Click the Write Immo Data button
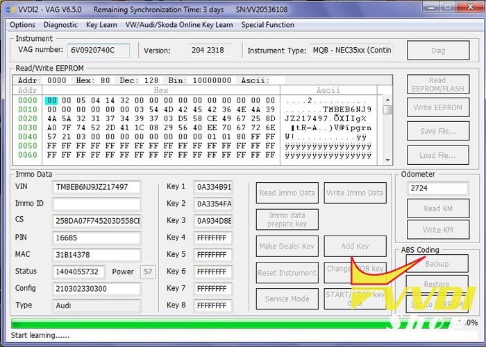This screenshot has width=486, height=347. pos(355,193)
